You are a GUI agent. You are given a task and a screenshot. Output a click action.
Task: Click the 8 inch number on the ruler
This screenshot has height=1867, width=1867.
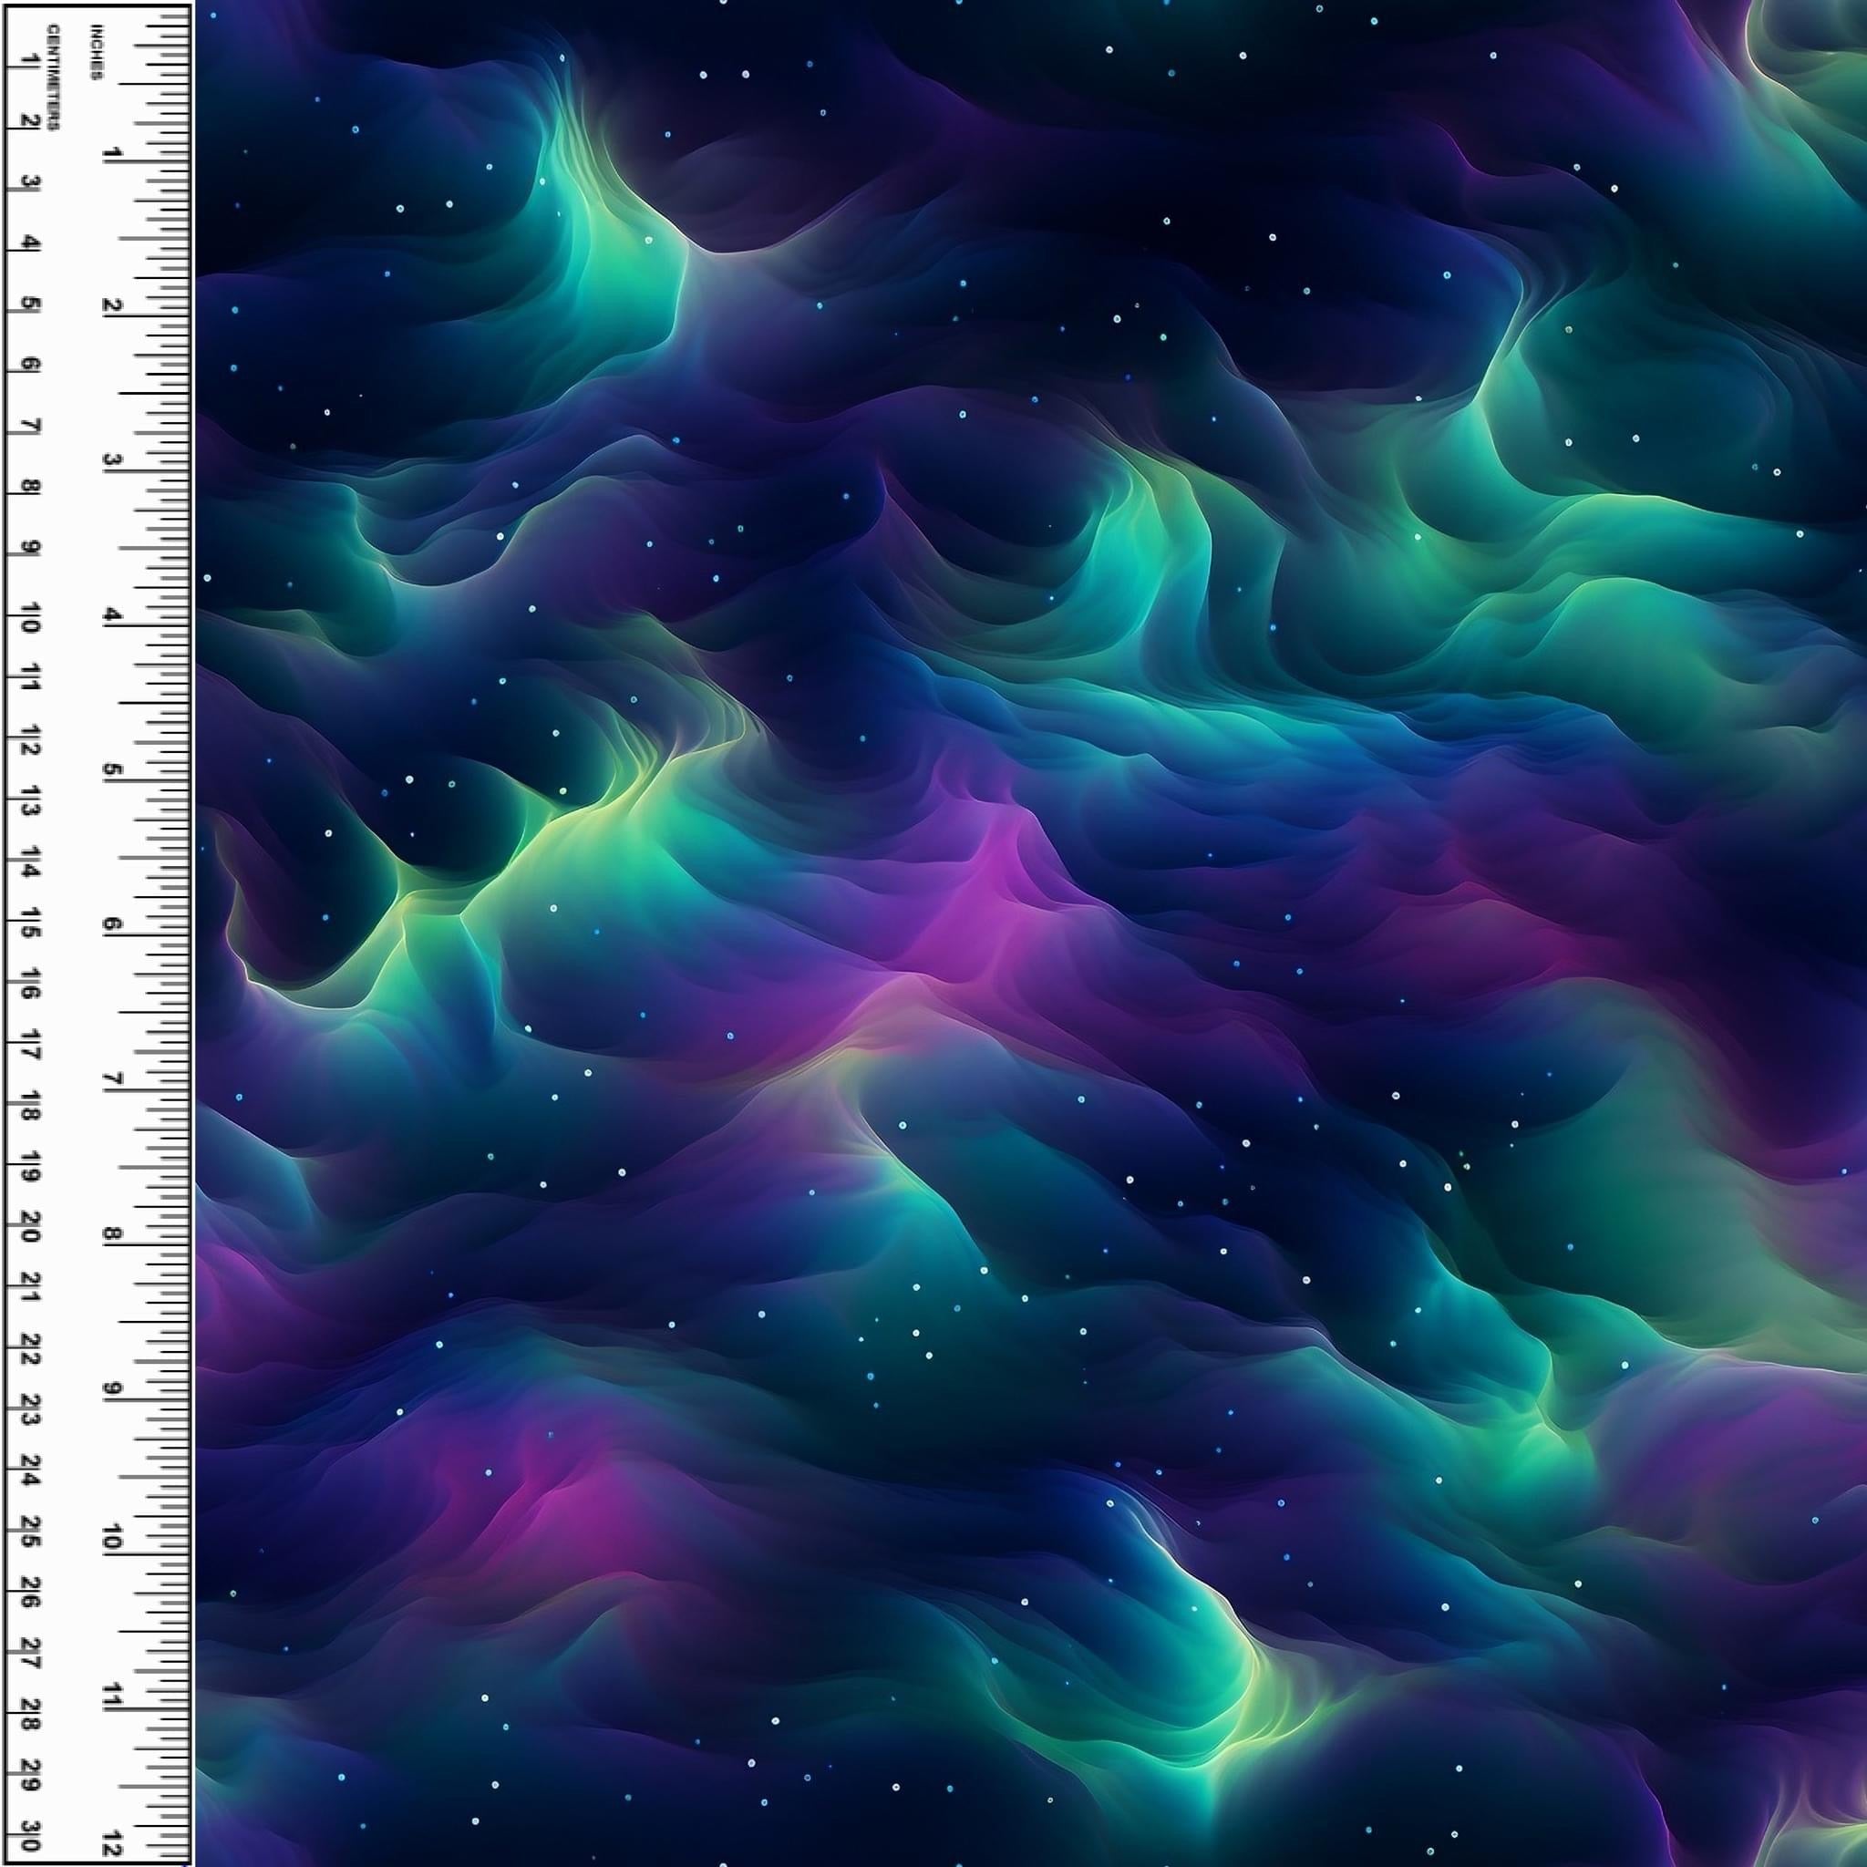[x=111, y=1234]
